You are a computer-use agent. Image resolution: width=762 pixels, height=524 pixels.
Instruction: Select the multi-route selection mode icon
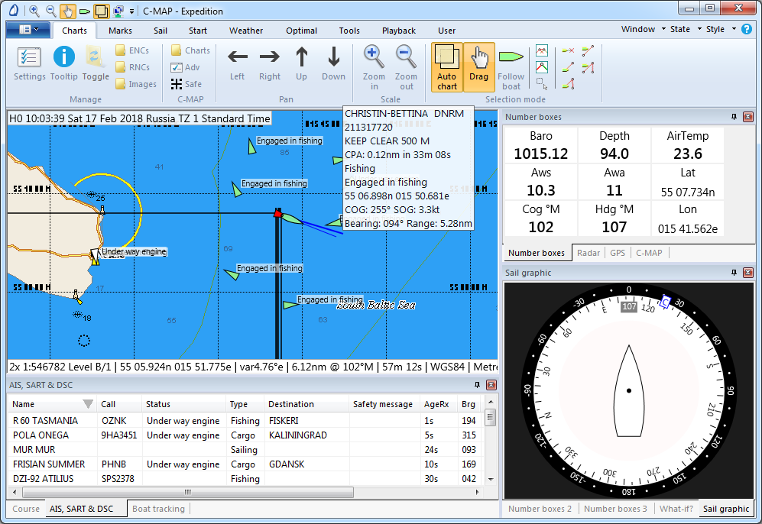click(x=541, y=51)
